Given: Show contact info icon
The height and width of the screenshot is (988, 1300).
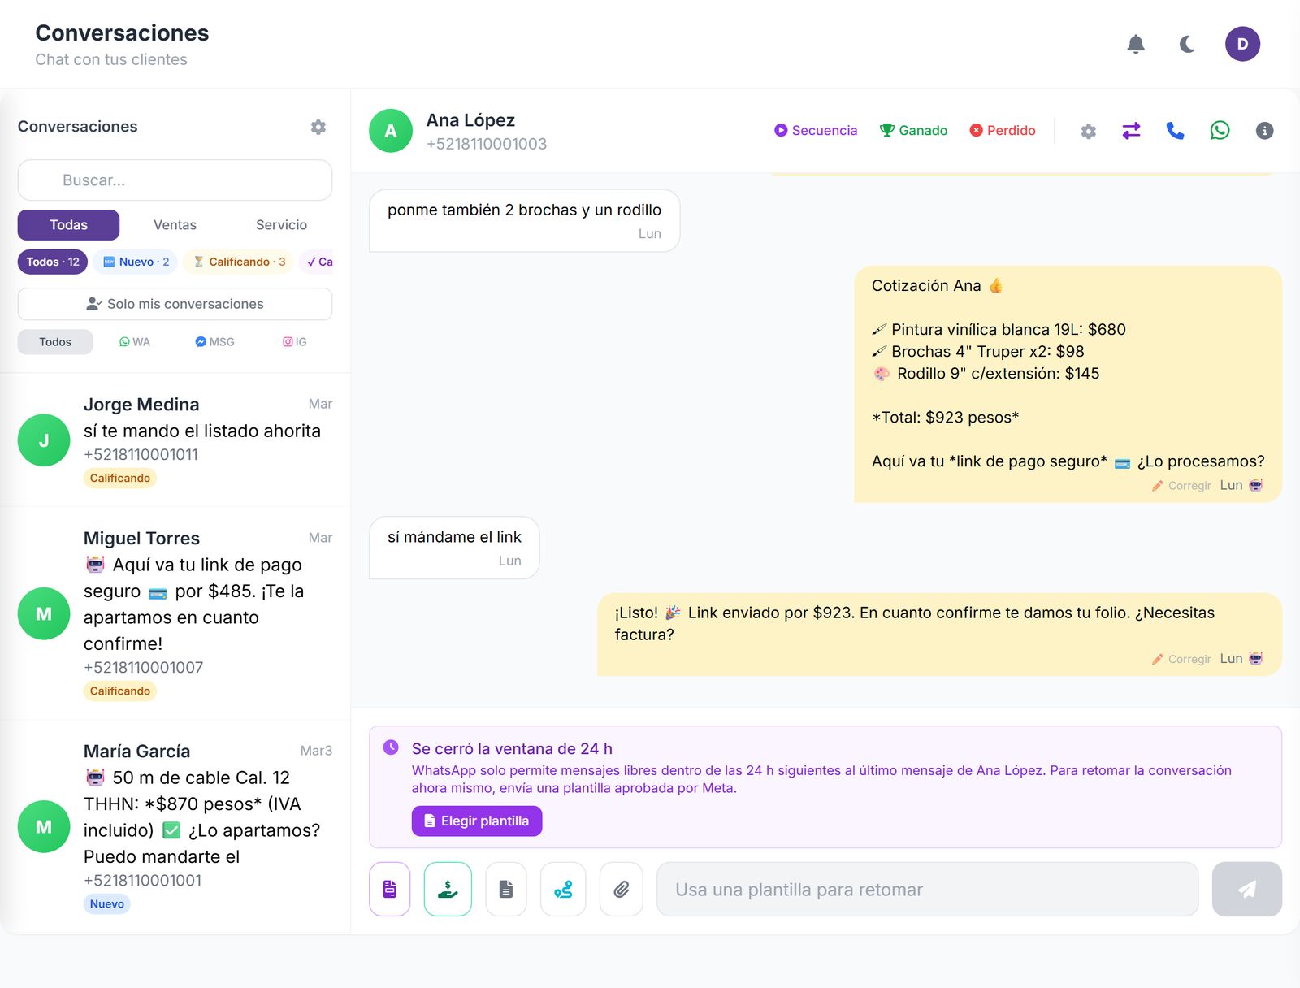Looking at the screenshot, I should tap(1264, 130).
